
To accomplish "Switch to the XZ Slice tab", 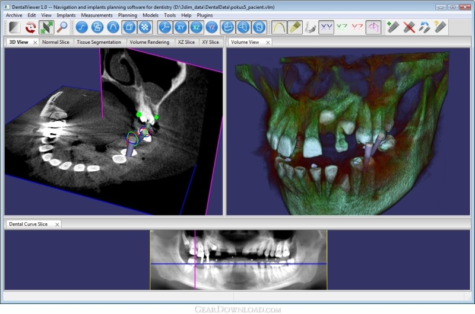I will pyautogui.click(x=186, y=42).
